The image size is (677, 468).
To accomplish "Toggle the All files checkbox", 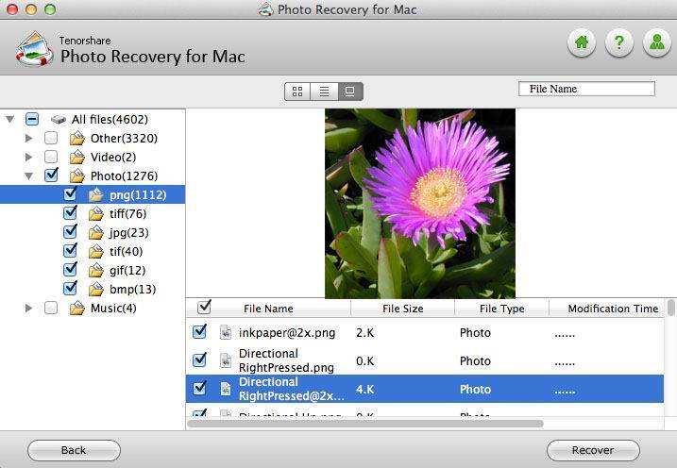I will coord(32,119).
